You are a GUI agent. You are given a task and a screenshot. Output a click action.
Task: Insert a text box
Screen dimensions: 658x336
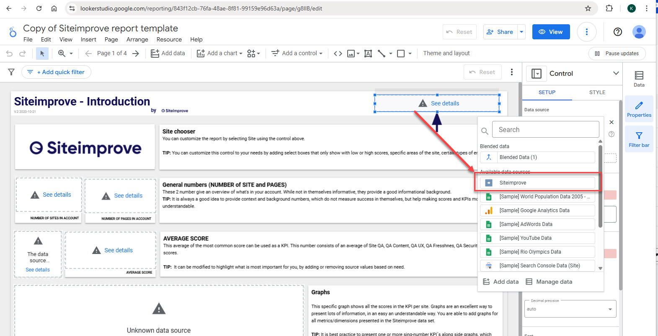[368, 54]
